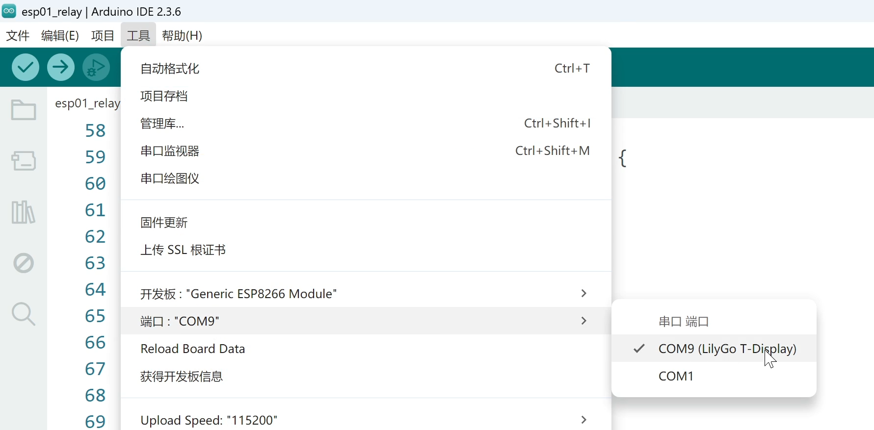Open 串口监视器 menu item
Viewport: 874px width, 430px height.
366,151
